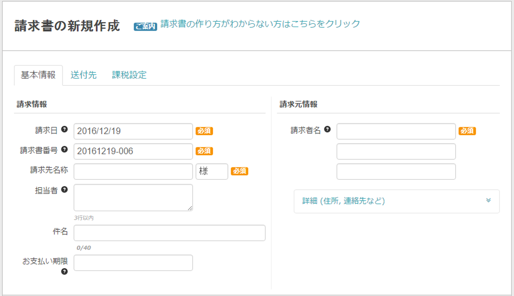
Task: Select the 基本情報 tab
Action: [x=38, y=75]
